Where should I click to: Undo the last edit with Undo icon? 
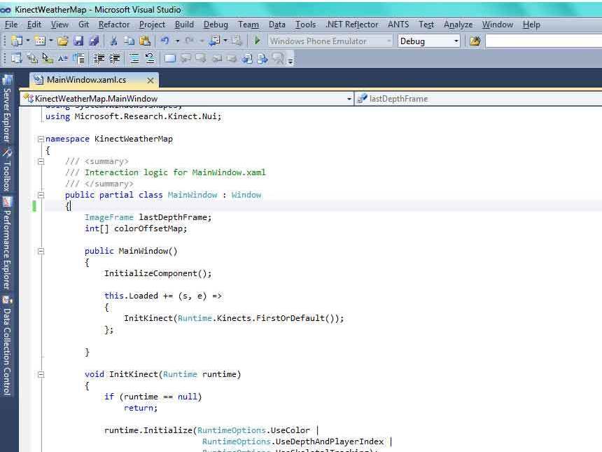click(165, 41)
